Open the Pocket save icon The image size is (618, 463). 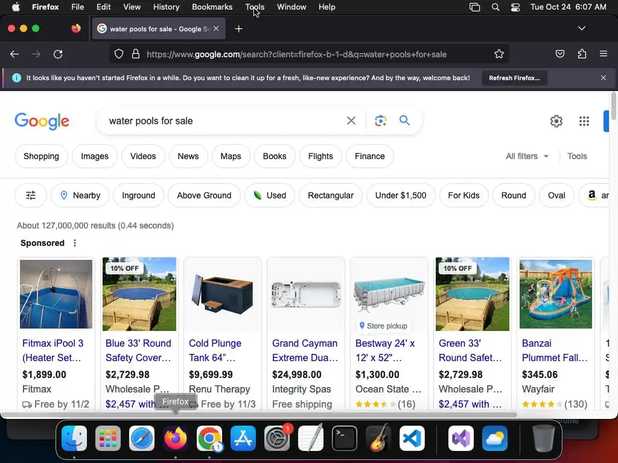point(559,54)
